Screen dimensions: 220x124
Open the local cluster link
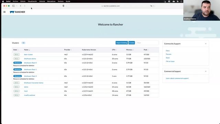pyautogui.click(x=26, y=91)
